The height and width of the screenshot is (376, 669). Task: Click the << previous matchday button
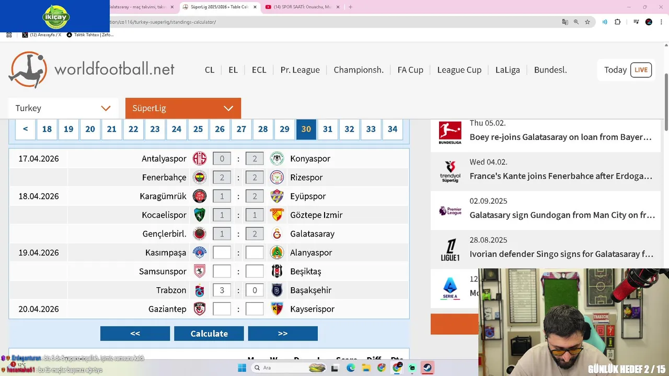coord(135,333)
